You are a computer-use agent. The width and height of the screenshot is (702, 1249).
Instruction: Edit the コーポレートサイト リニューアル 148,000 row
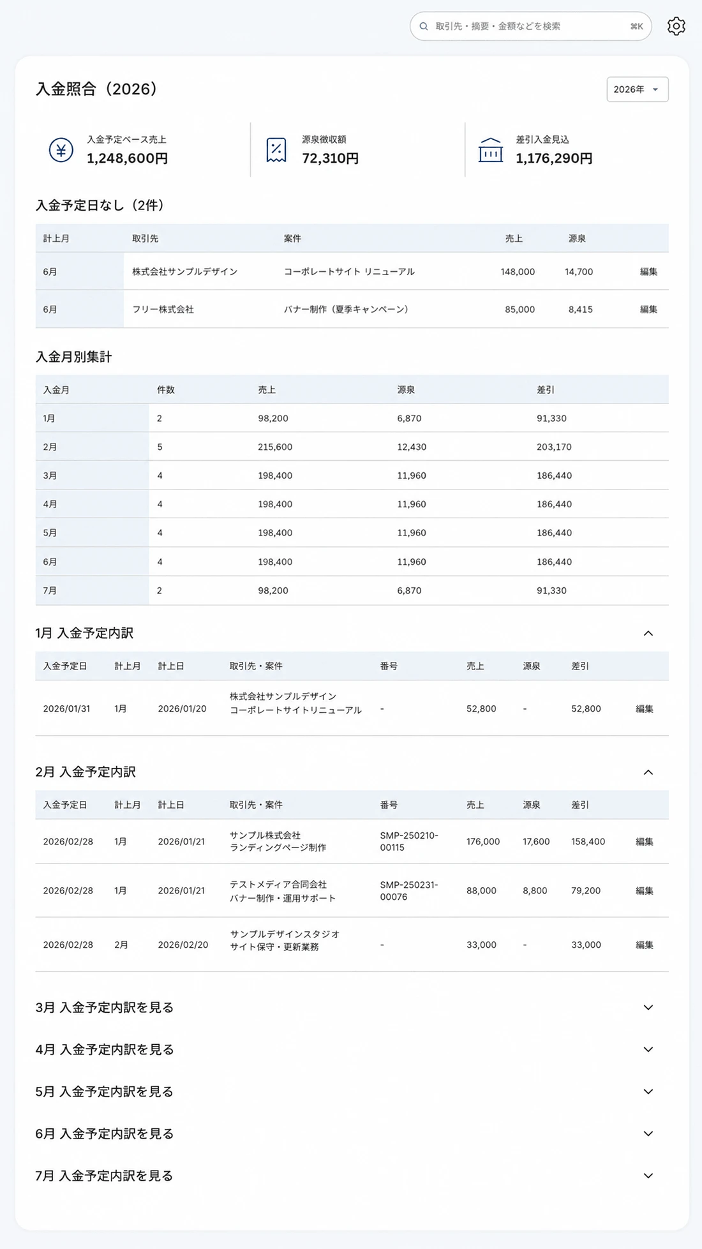(x=648, y=271)
